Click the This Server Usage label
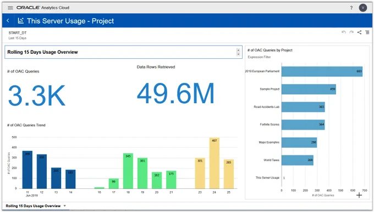This screenshot has width=374, height=212. pos(267,178)
